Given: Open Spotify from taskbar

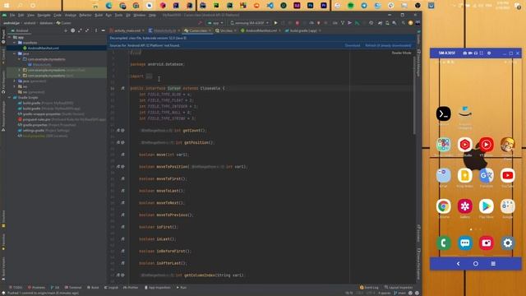Looking at the screenshot, I should tap(351, 6).
